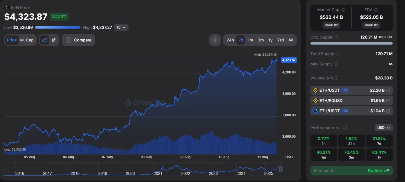Click Rank #2 badge under Market Cap
This screenshot has width=405, height=182.
pyautogui.click(x=331, y=25)
